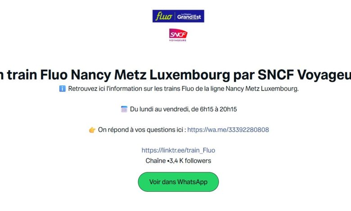Click the pointing hand emoji
The height and width of the screenshot is (211, 351).
coord(92,130)
